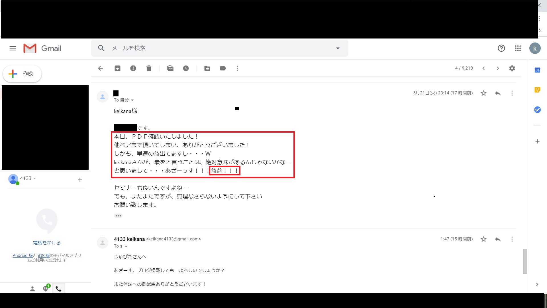Switch to the Hangouts phone tab

58,289
